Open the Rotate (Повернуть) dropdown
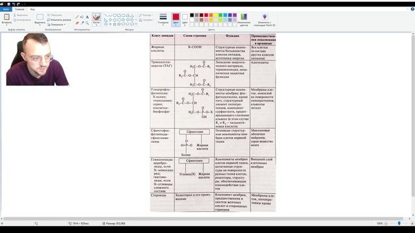 tap(56, 25)
